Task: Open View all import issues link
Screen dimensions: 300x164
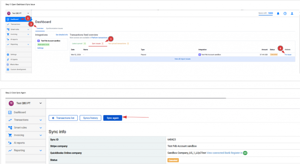Action: tap(182, 59)
